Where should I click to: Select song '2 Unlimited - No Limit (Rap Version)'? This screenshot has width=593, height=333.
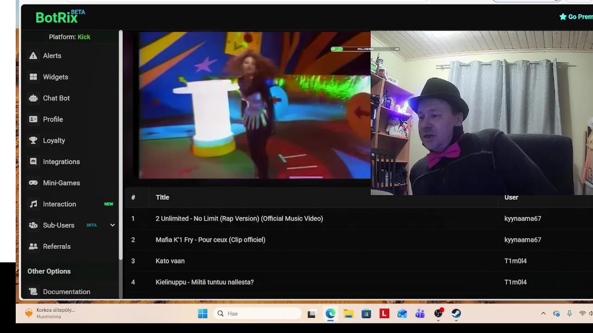tap(239, 219)
